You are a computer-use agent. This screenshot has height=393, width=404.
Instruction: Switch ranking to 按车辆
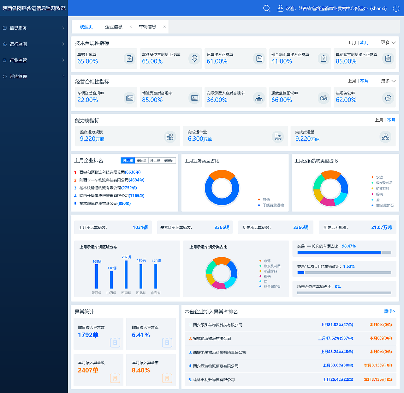[169, 161]
